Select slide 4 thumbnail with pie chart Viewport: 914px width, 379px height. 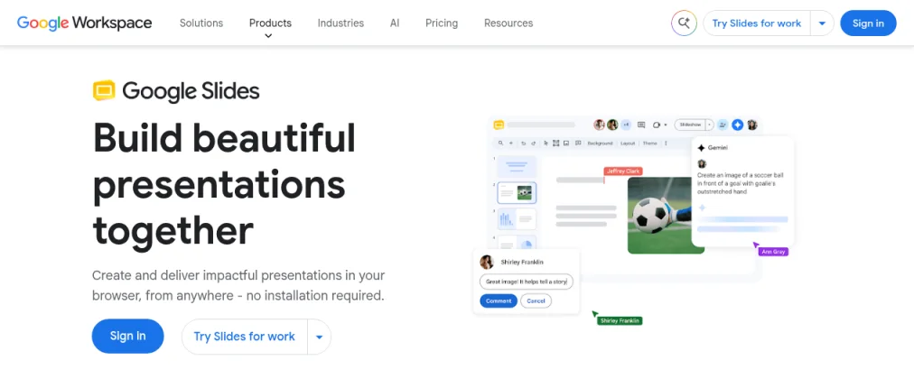click(517, 243)
